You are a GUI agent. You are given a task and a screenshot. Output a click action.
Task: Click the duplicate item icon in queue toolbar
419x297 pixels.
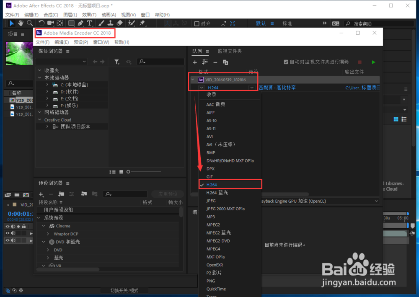(x=225, y=62)
